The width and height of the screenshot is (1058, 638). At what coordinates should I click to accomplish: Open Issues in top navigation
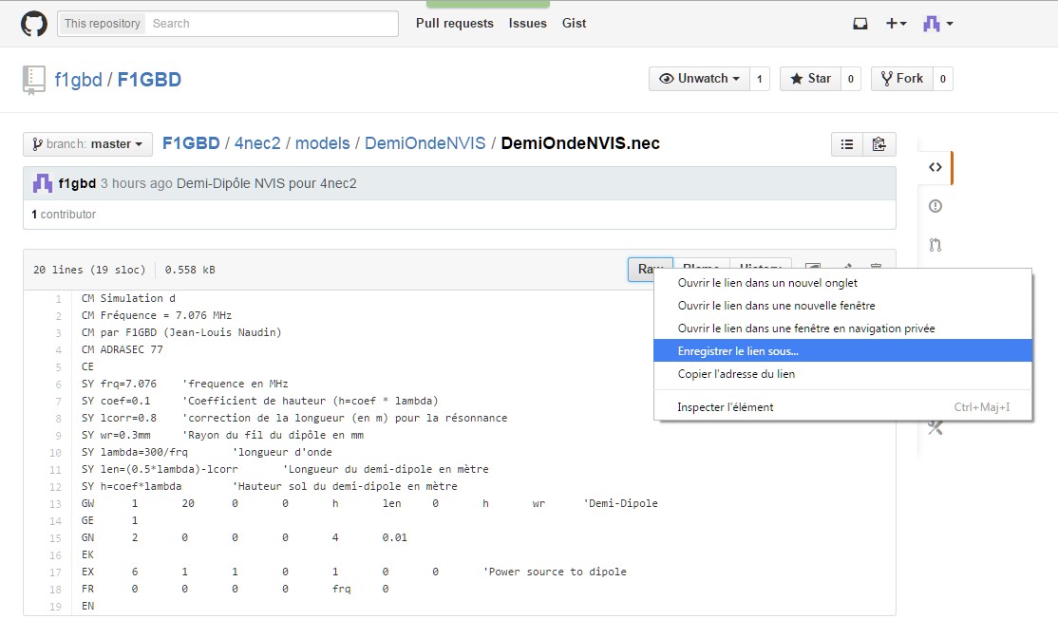528,23
